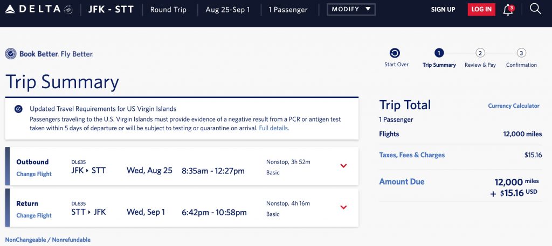
Task: Click the travel requirements alert icon
Action: point(18,109)
